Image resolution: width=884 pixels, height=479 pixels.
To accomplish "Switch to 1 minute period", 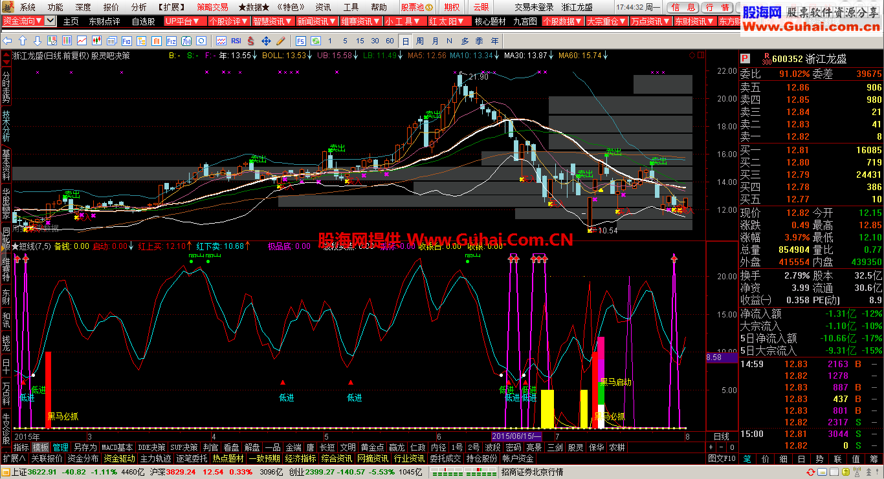I will (x=330, y=41).
